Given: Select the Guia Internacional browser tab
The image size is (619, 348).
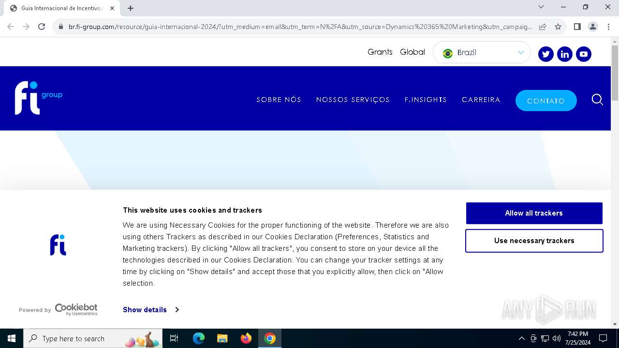Looking at the screenshot, I should (62, 8).
